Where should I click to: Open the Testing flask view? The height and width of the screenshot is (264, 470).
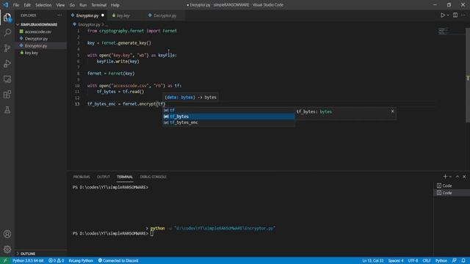tap(7, 110)
